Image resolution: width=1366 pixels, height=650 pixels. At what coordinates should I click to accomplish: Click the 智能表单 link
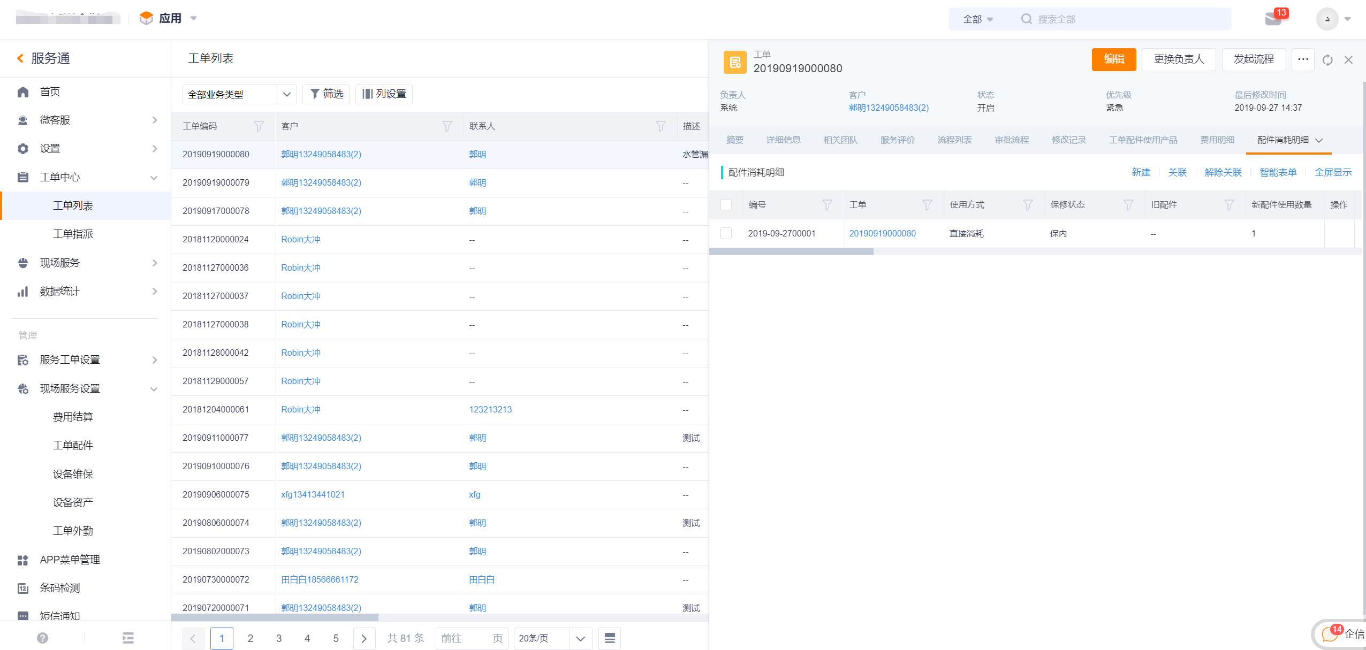click(x=1278, y=172)
